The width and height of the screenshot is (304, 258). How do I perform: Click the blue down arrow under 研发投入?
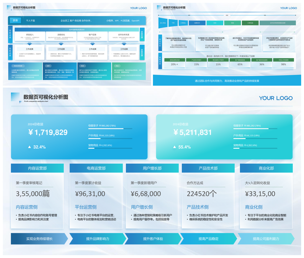30,43
